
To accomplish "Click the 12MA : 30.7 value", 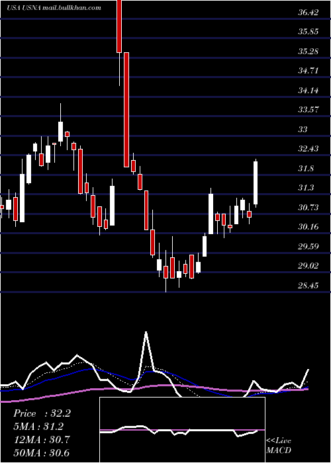I will (42, 440).
